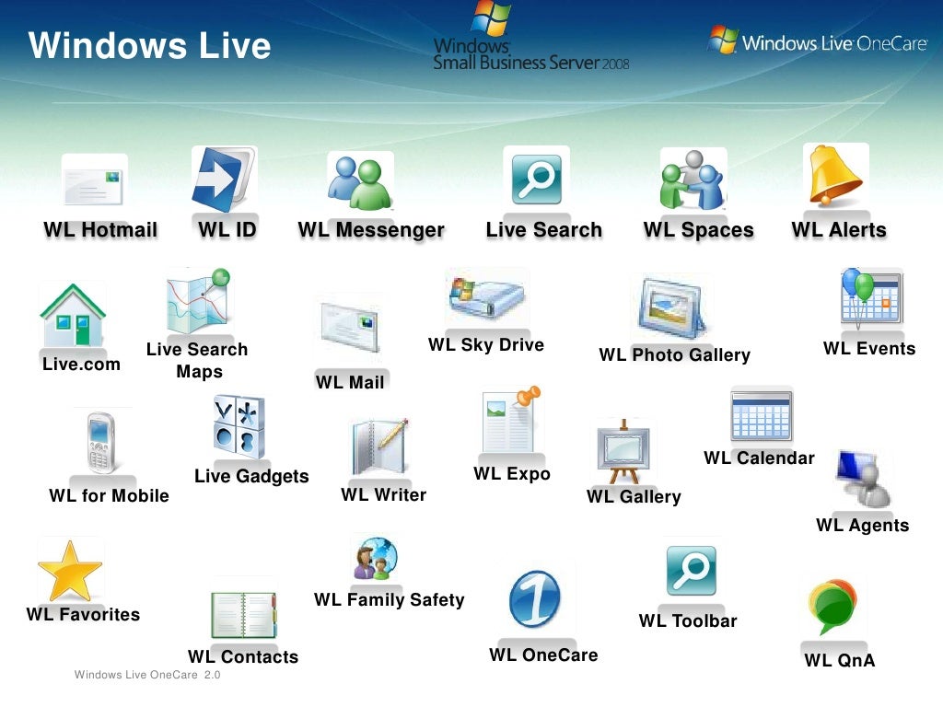Open the WL QnA speech bubbles icon
943x707 pixels.
832,607
